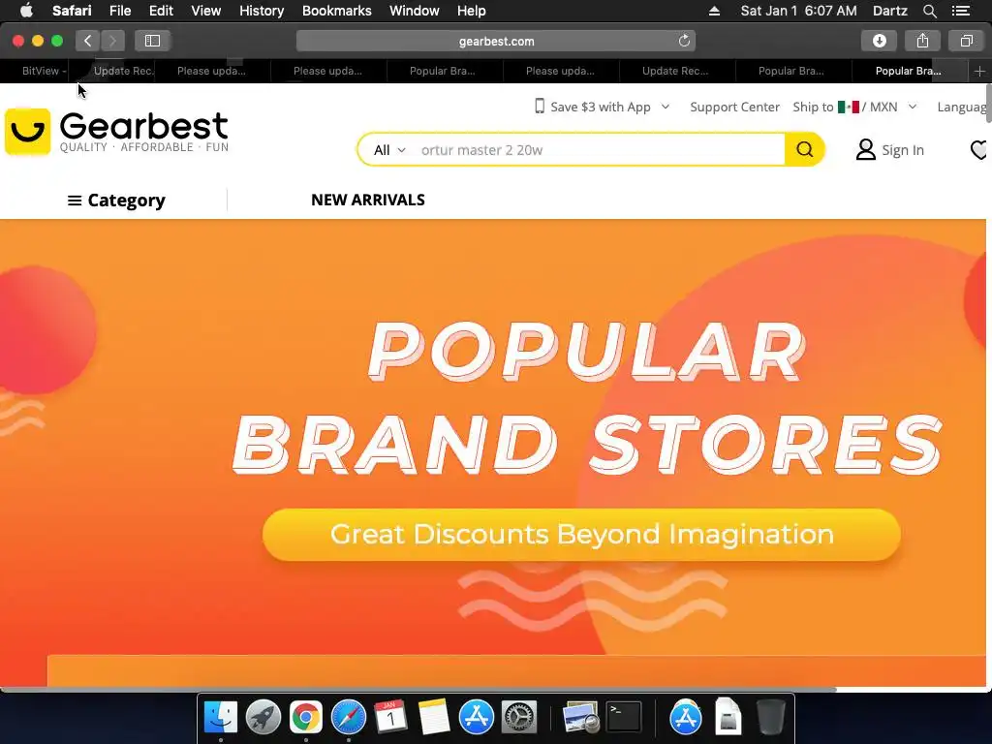Viewport: 992px width, 744px height.
Task: Reload the gearbest.com page
Action: click(684, 41)
